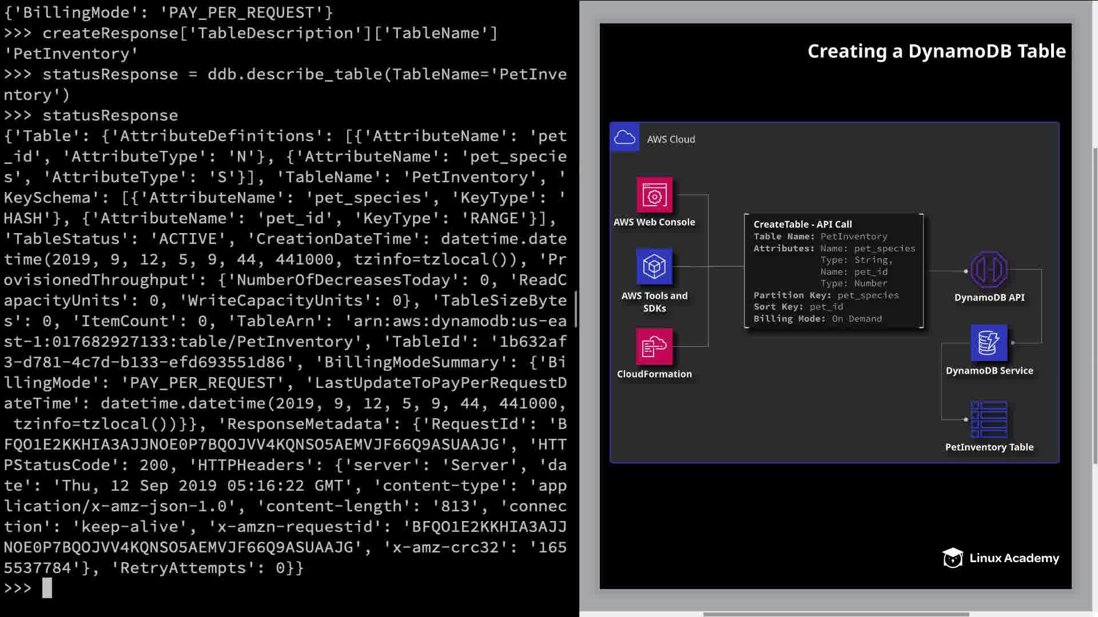Image resolution: width=1098 pixels, height=617 pixels.
Task: Click the terminal prompt cursor line
Action: coord(47,588)
